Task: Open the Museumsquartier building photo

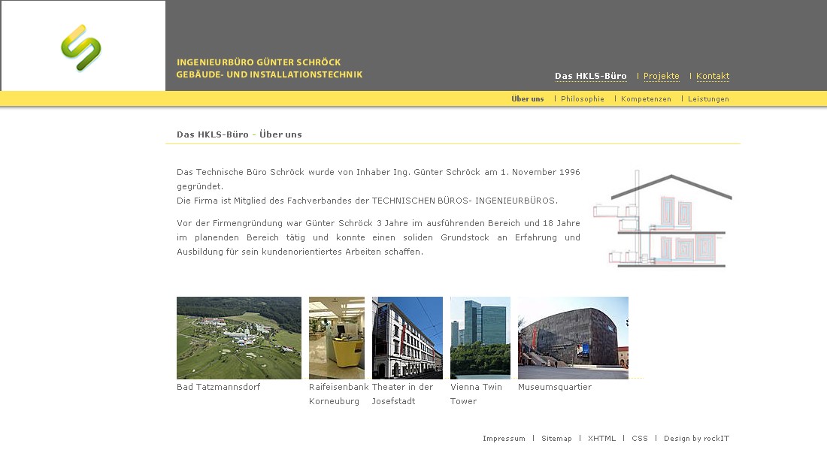Action: point(573,337)
